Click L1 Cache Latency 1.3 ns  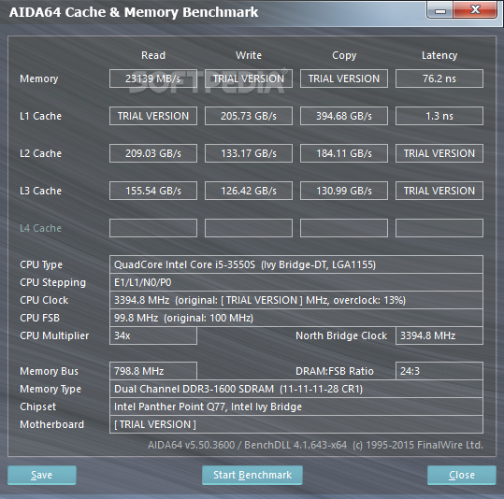(439, 116)
